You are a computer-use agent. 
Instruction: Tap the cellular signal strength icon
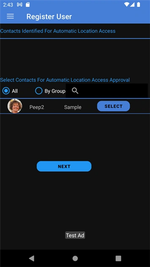click(132, 4)
